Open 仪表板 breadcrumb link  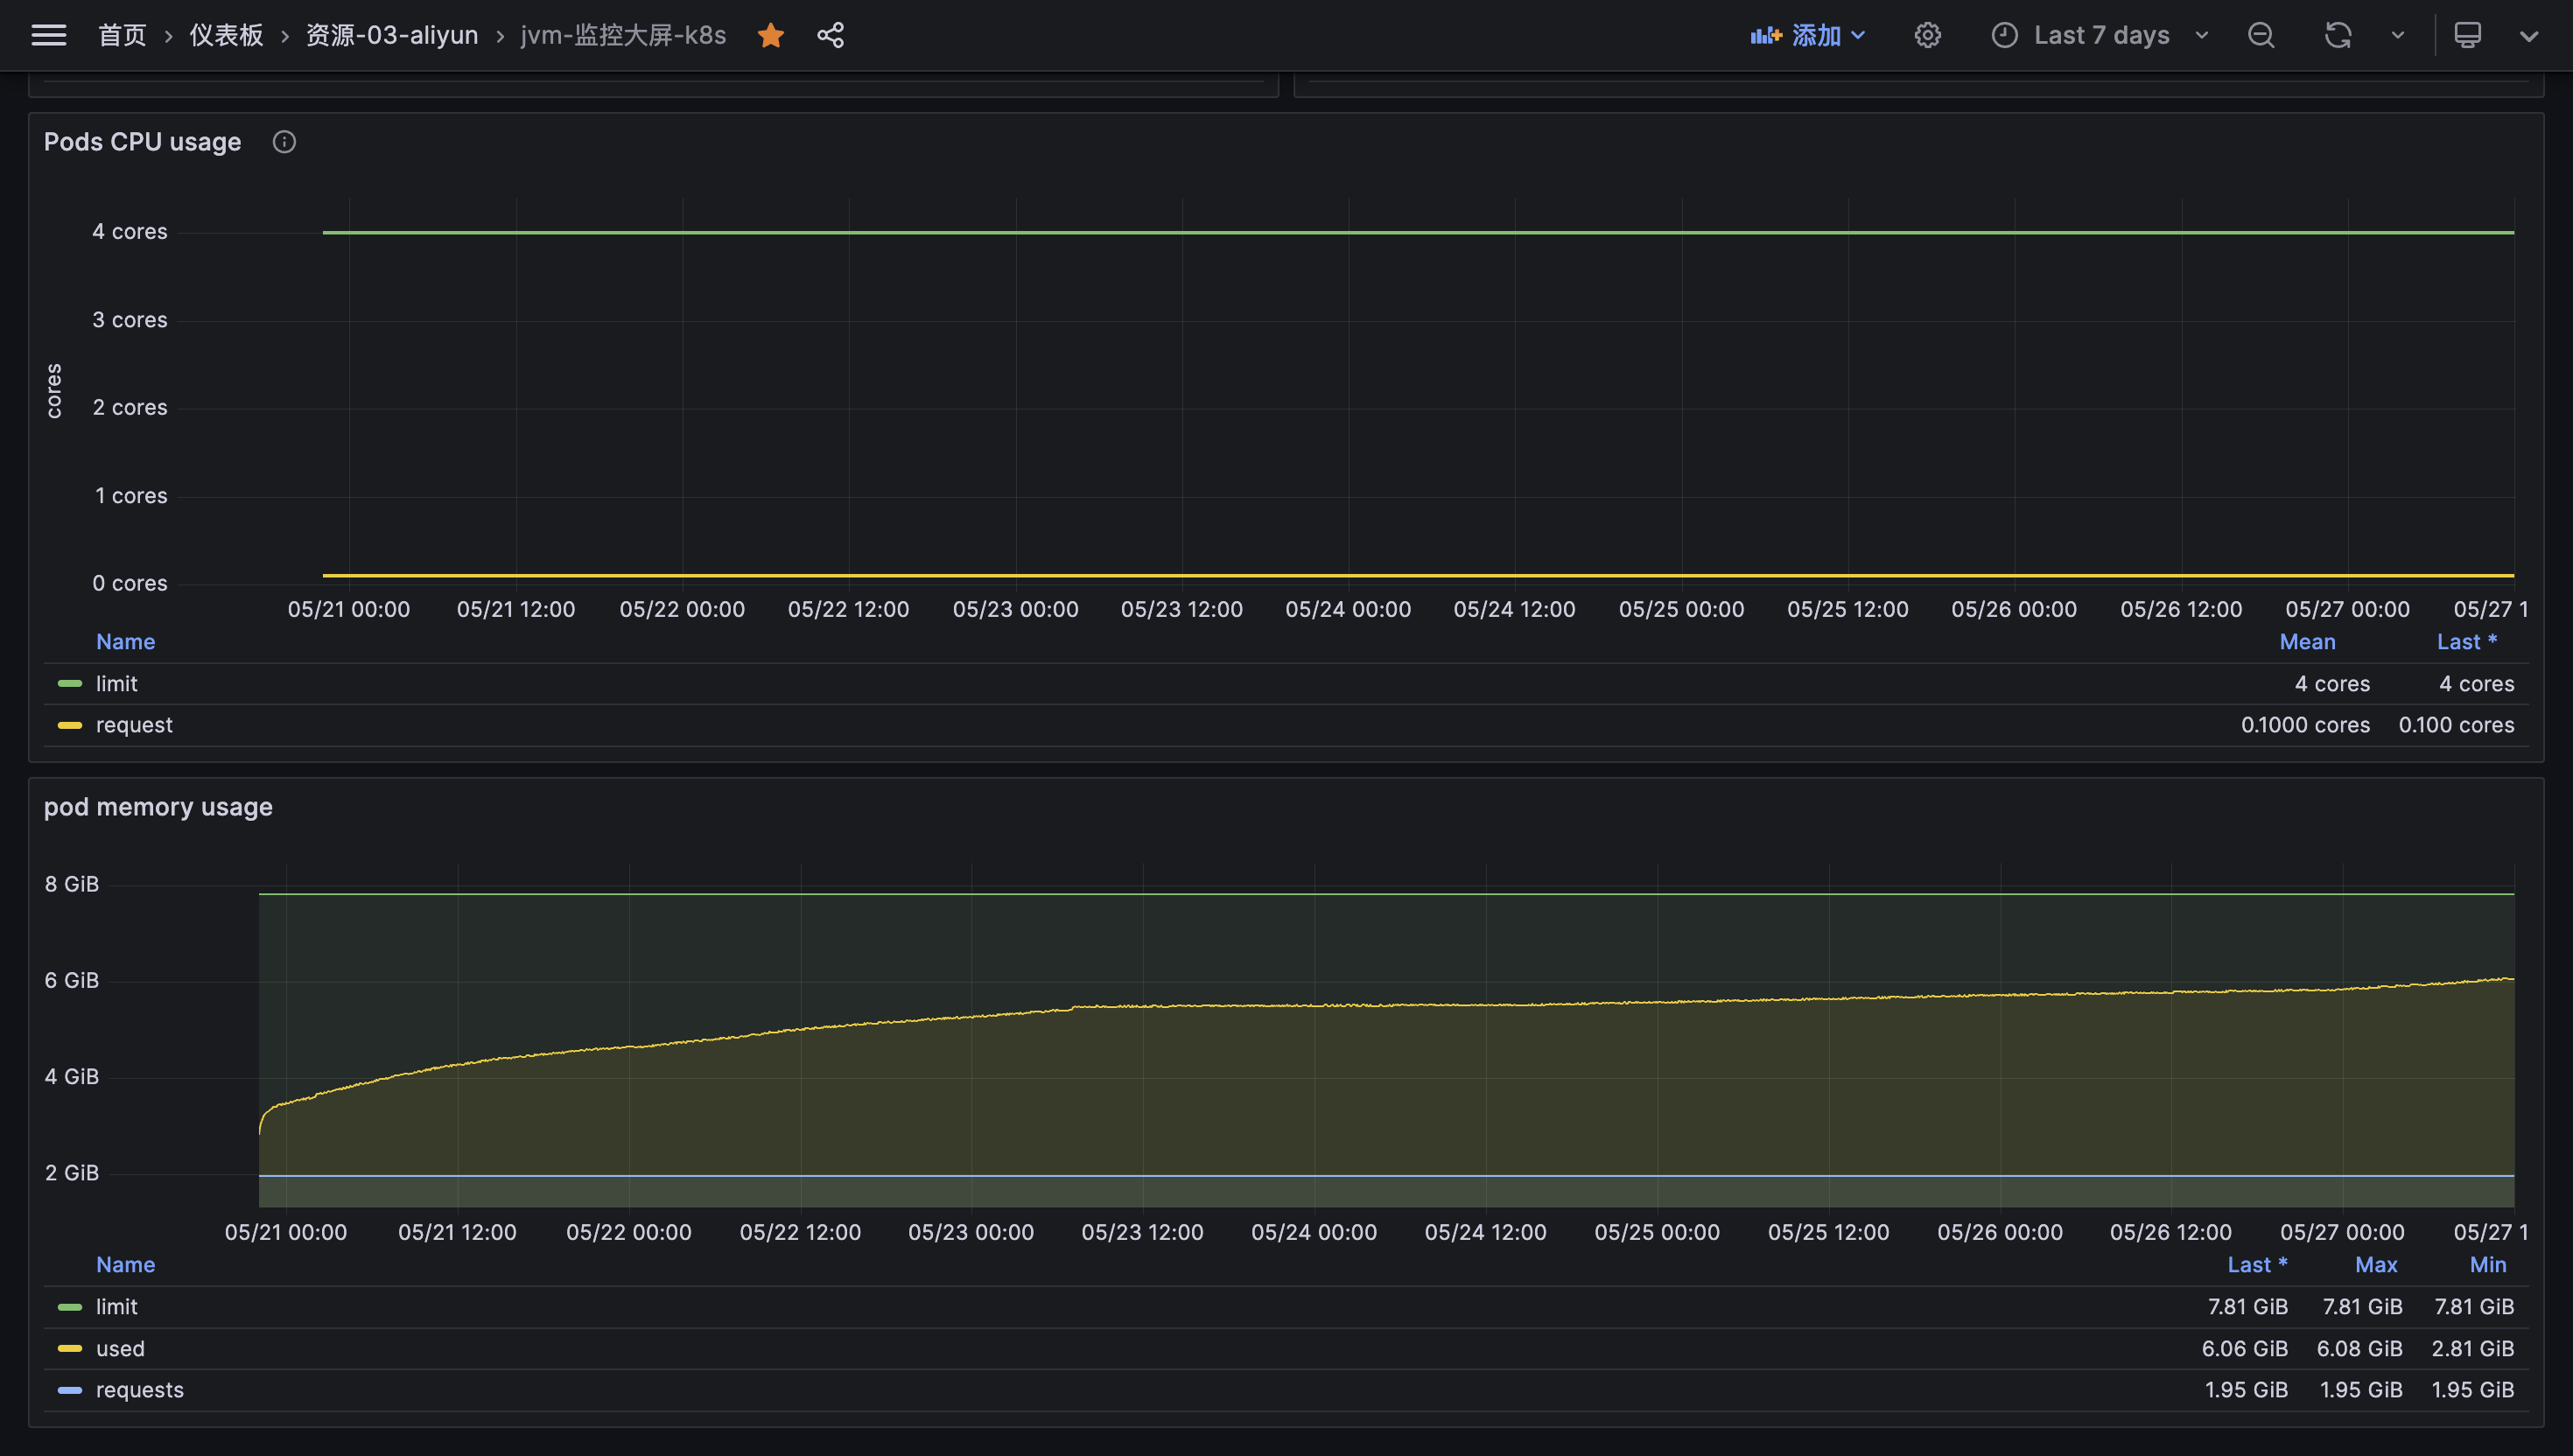pyautogui.click(x=226, y=36)
